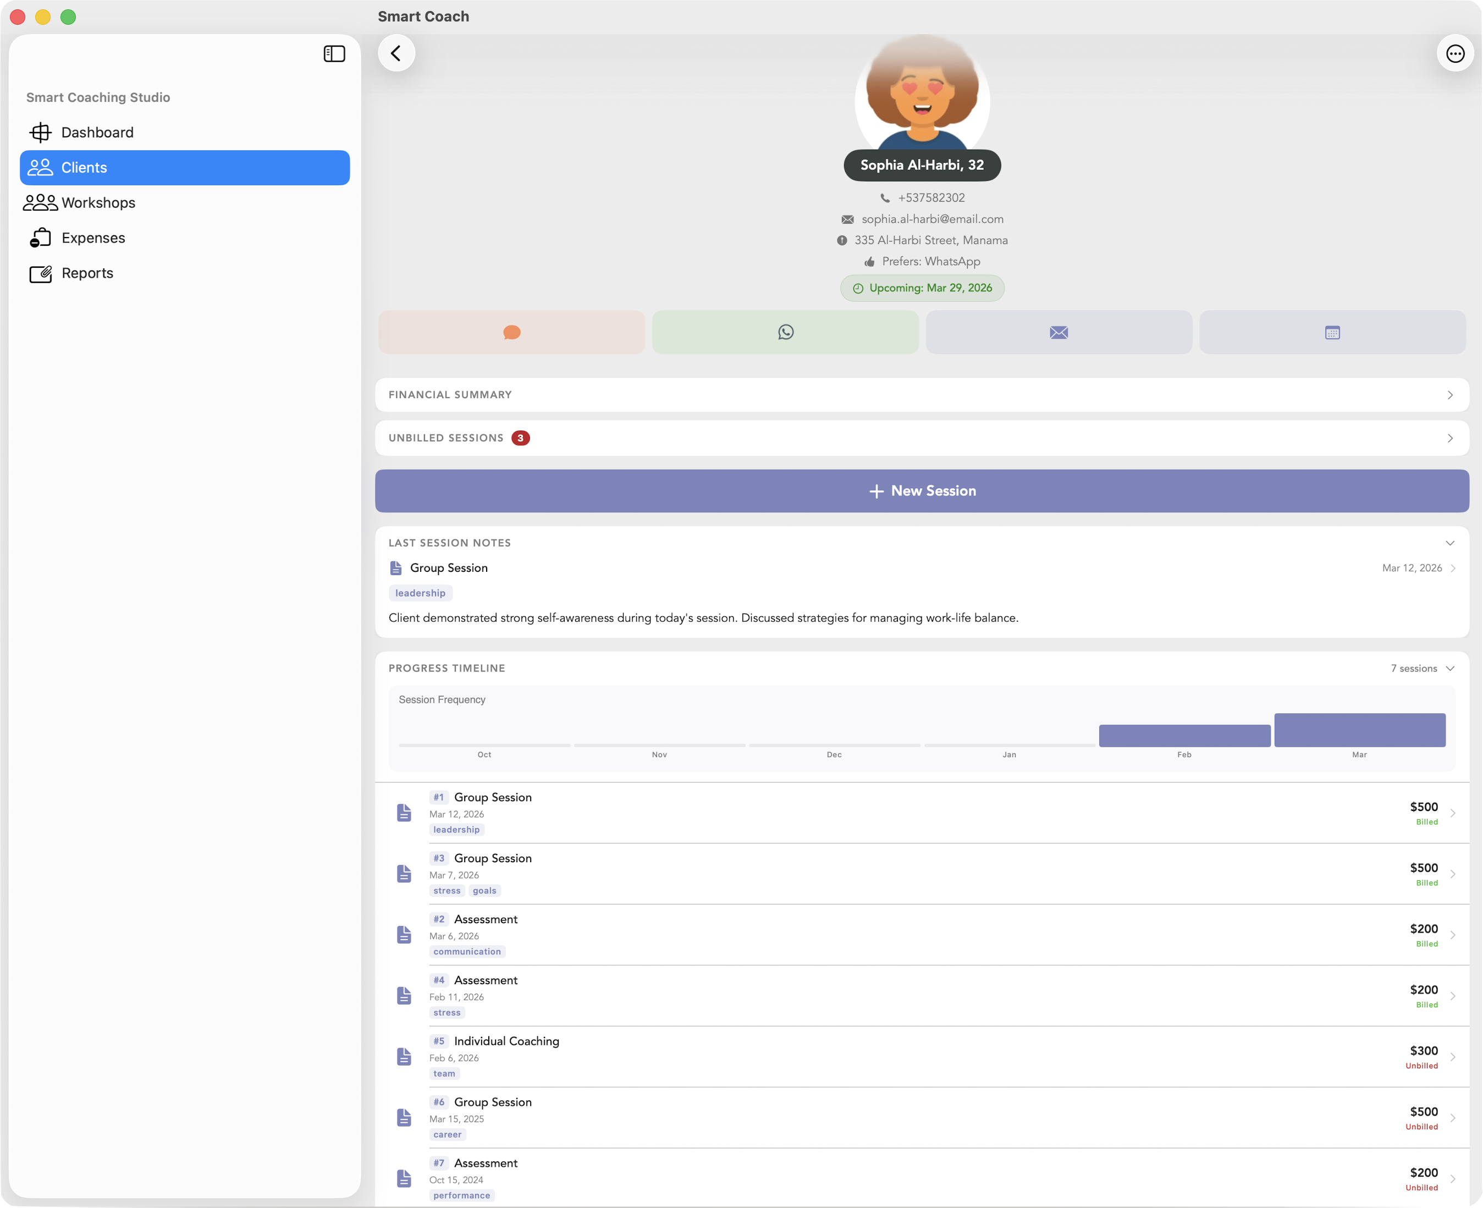This screenshot has height=1208, width=1483.
Task: Click the goals tag on session #3
Action: tap(484, 891)
